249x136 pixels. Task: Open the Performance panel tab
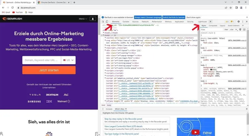(157, 22)
